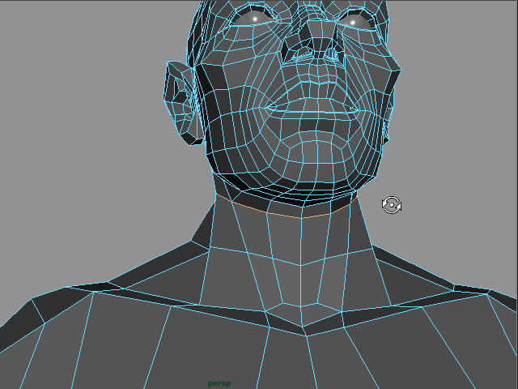Select the ear mesh on the head

pos(182,101)
